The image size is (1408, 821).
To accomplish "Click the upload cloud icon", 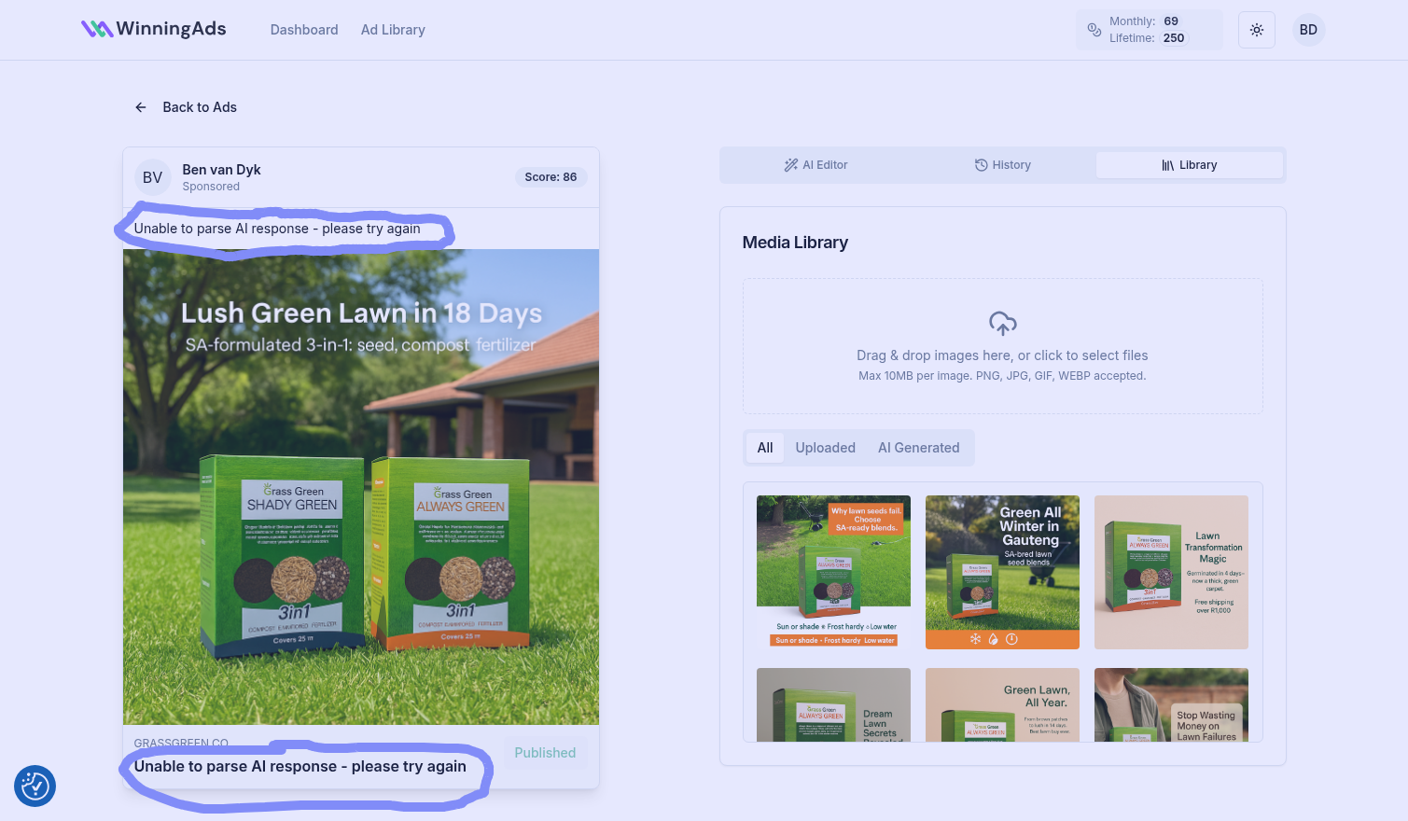I will click(1002, 324).
